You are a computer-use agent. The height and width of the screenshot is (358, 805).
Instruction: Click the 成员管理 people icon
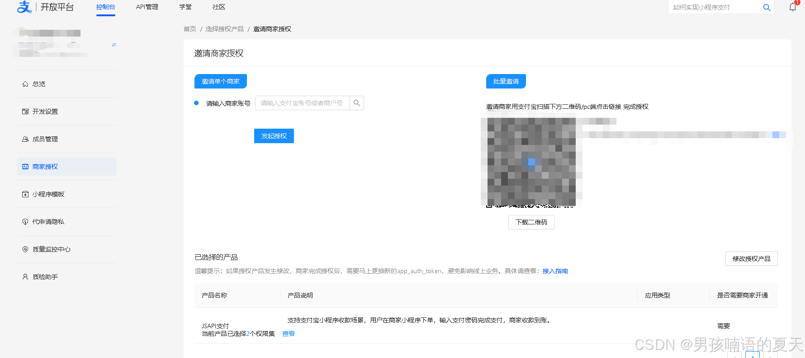(25, 139)
